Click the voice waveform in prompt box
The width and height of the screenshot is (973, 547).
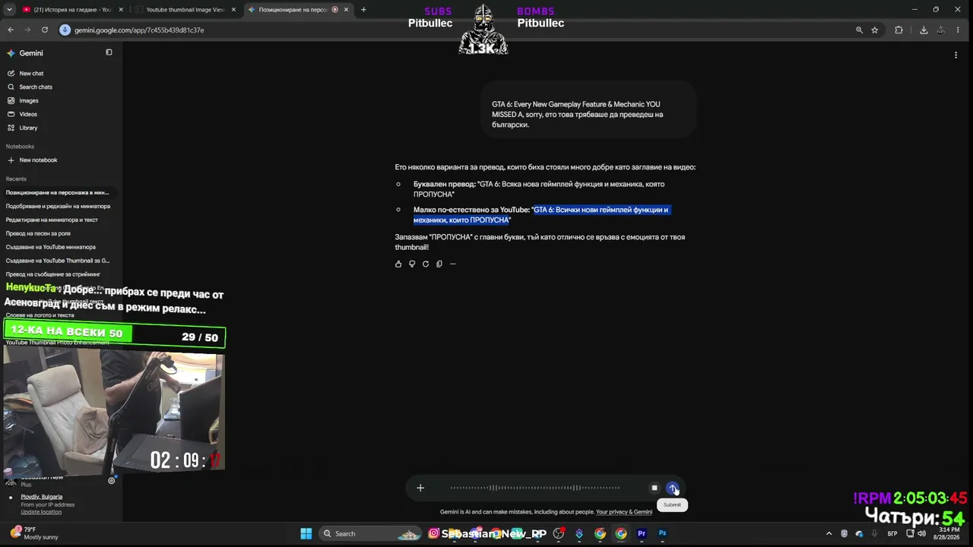(535, 488)
